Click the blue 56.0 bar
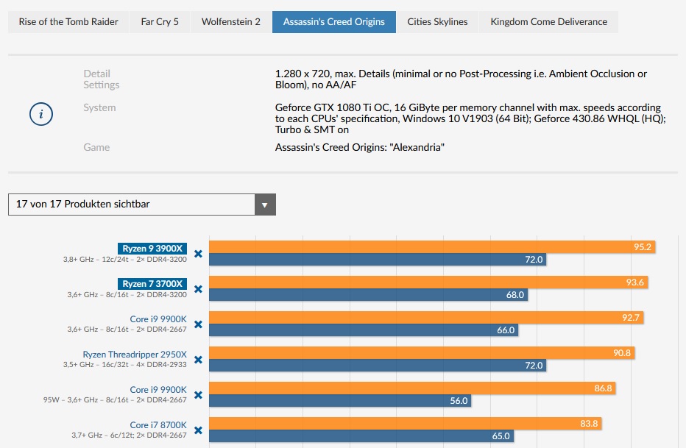This screenshot has width=686, height=448. [x=340, y=401]
